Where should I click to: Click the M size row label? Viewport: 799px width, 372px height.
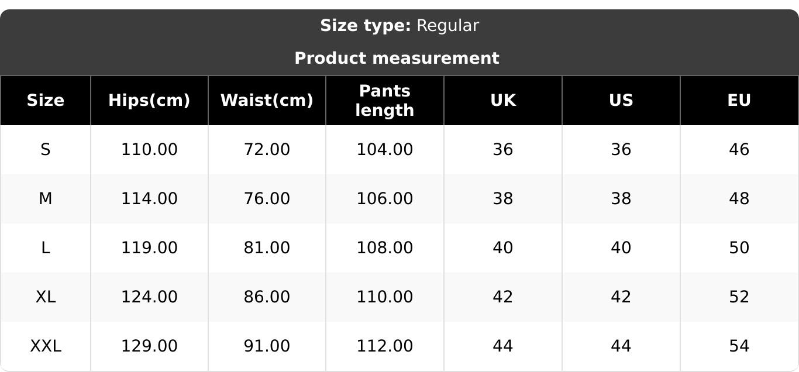click(45, 199)
